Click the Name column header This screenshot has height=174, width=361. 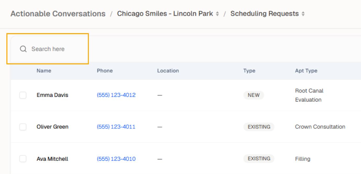point(44,71)
